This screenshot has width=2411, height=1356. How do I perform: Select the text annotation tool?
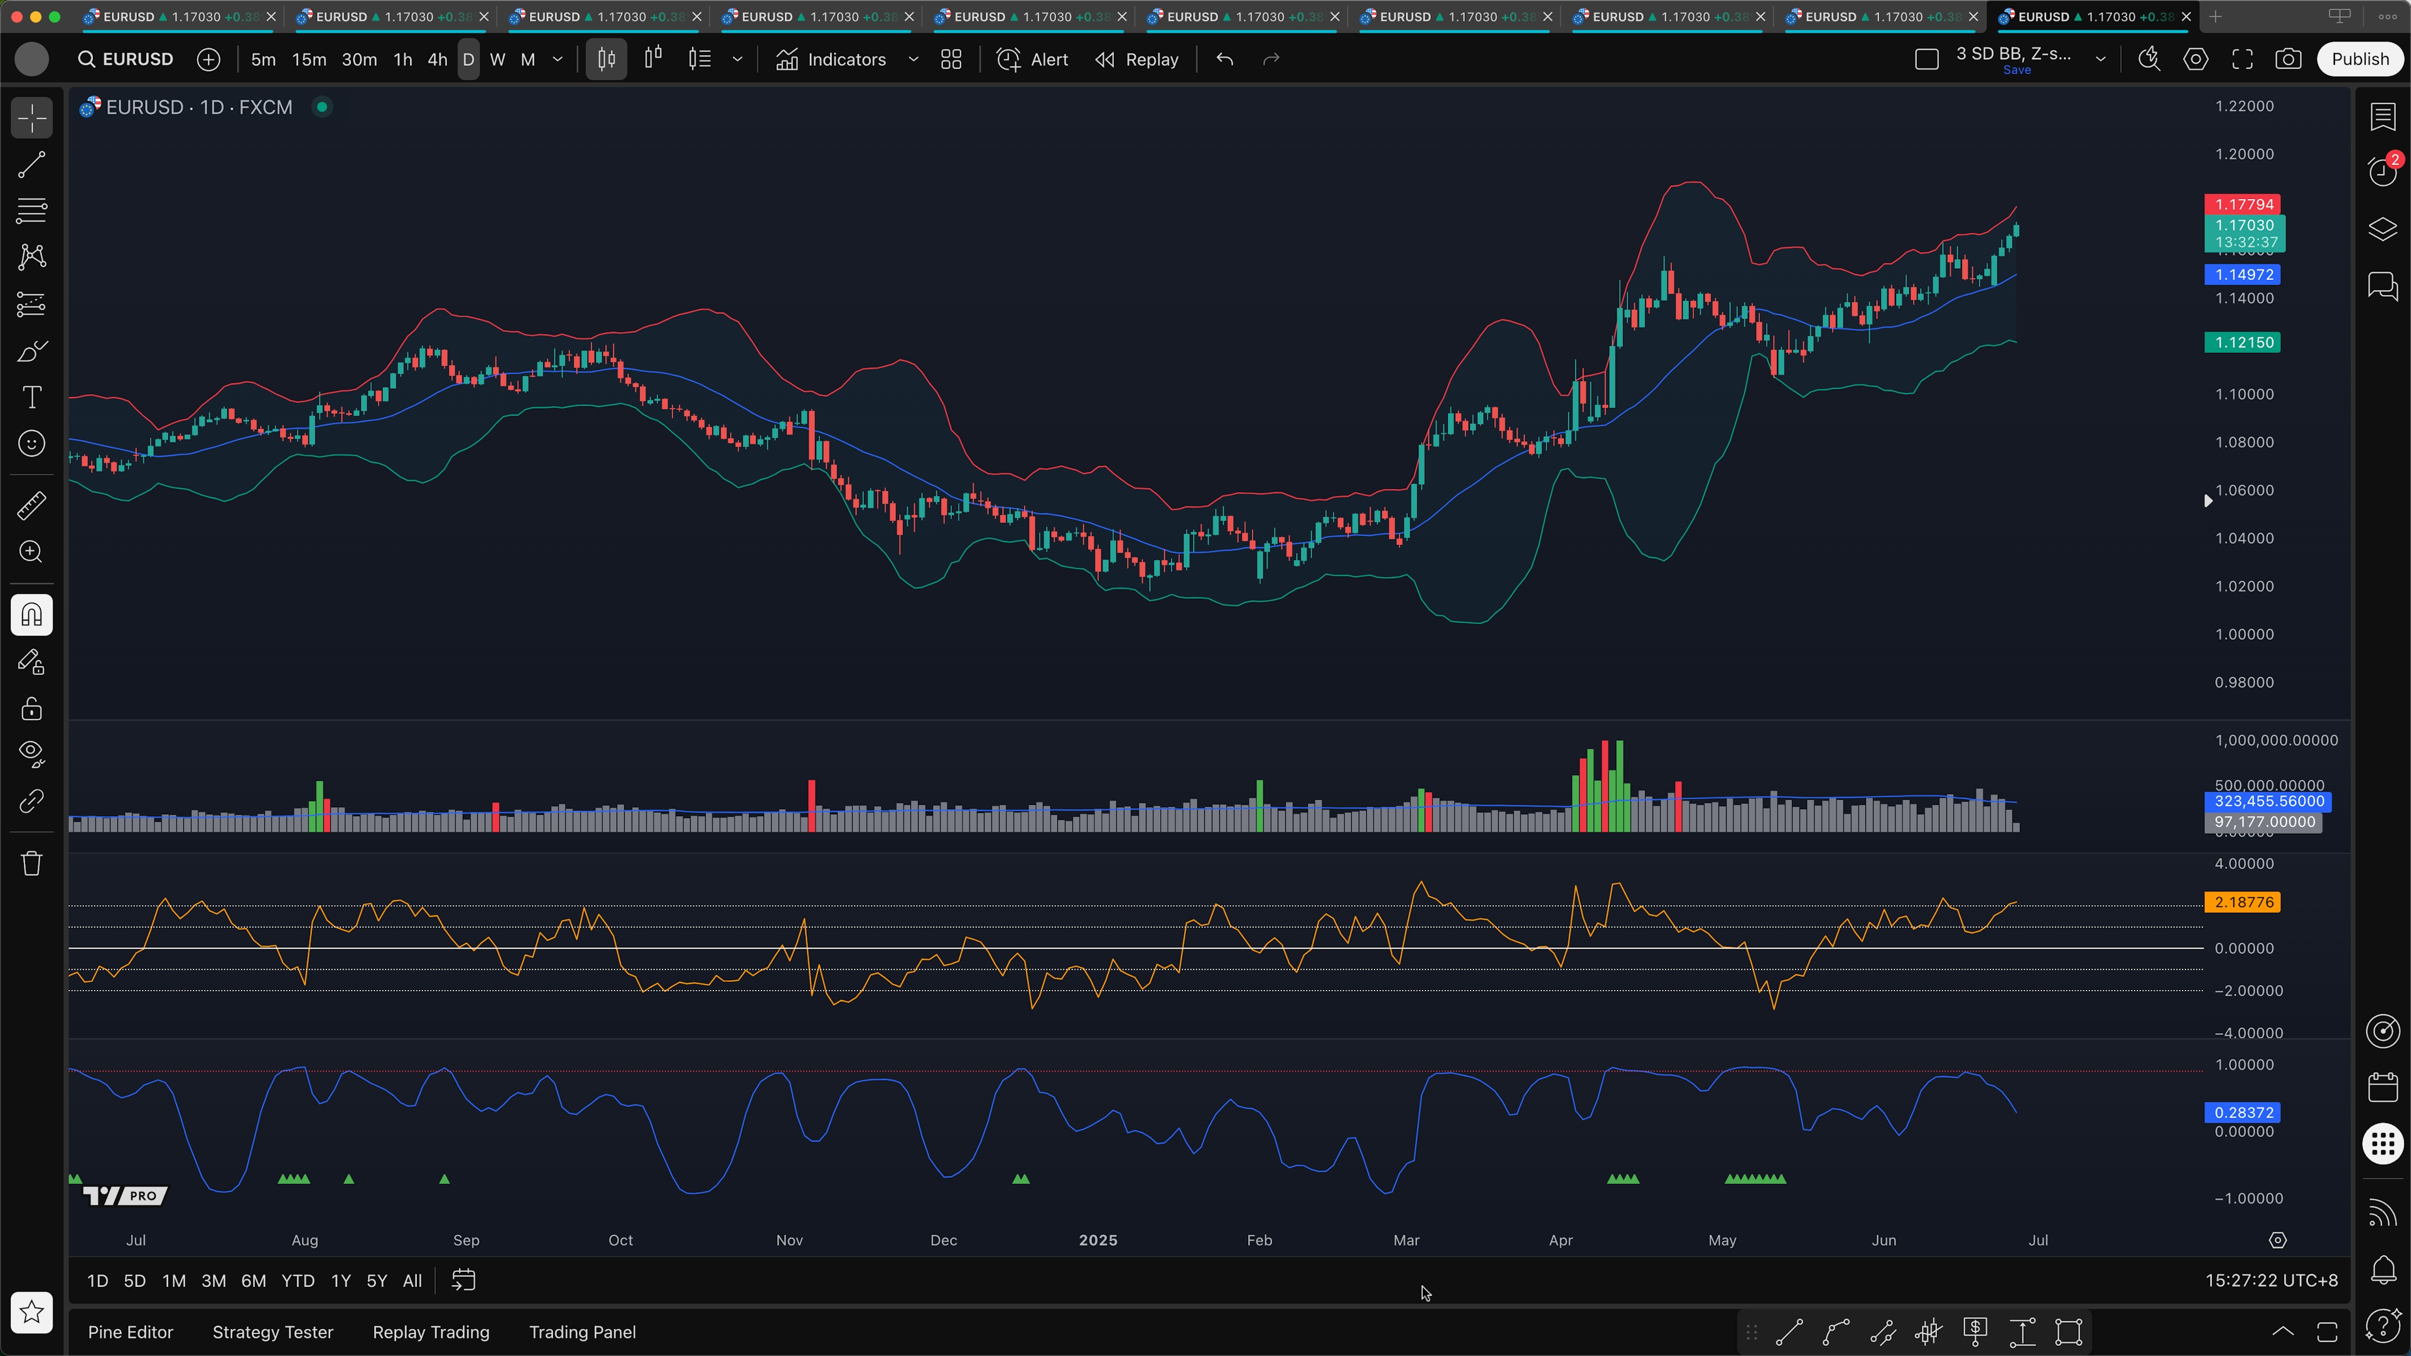point(32,397)
